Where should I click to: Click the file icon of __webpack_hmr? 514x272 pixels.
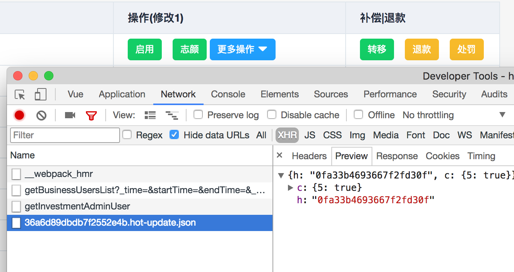point(16,174)
